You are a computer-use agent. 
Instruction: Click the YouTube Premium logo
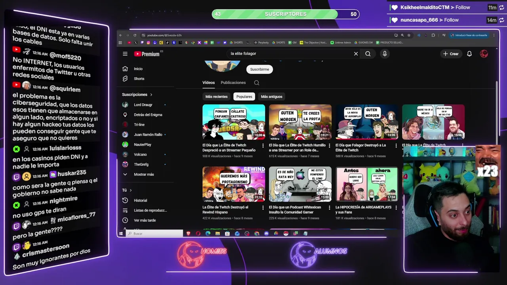point(147,54)
